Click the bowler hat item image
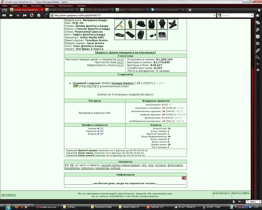Screen dimensions: 262x210 tap(141, 24)
